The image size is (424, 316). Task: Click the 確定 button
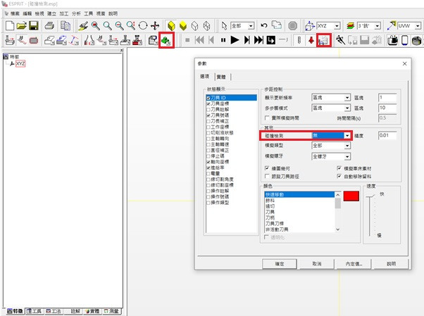tap(280, 264)
